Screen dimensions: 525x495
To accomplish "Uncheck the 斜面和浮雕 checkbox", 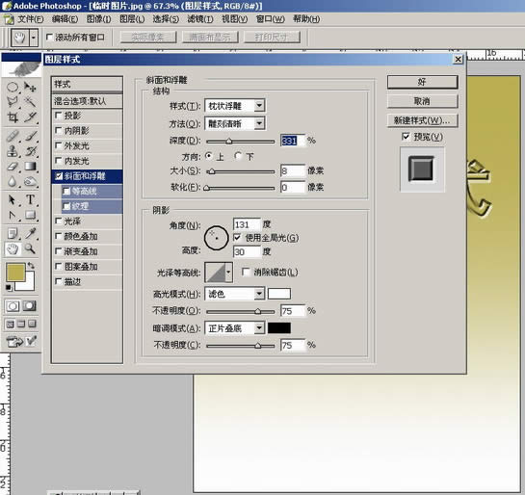I will (59, 176).
